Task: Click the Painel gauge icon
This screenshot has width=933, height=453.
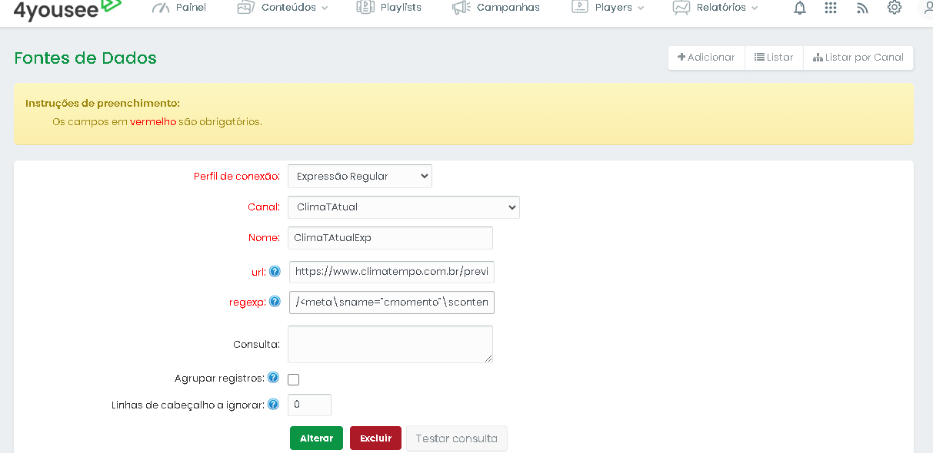Action: 160,8
